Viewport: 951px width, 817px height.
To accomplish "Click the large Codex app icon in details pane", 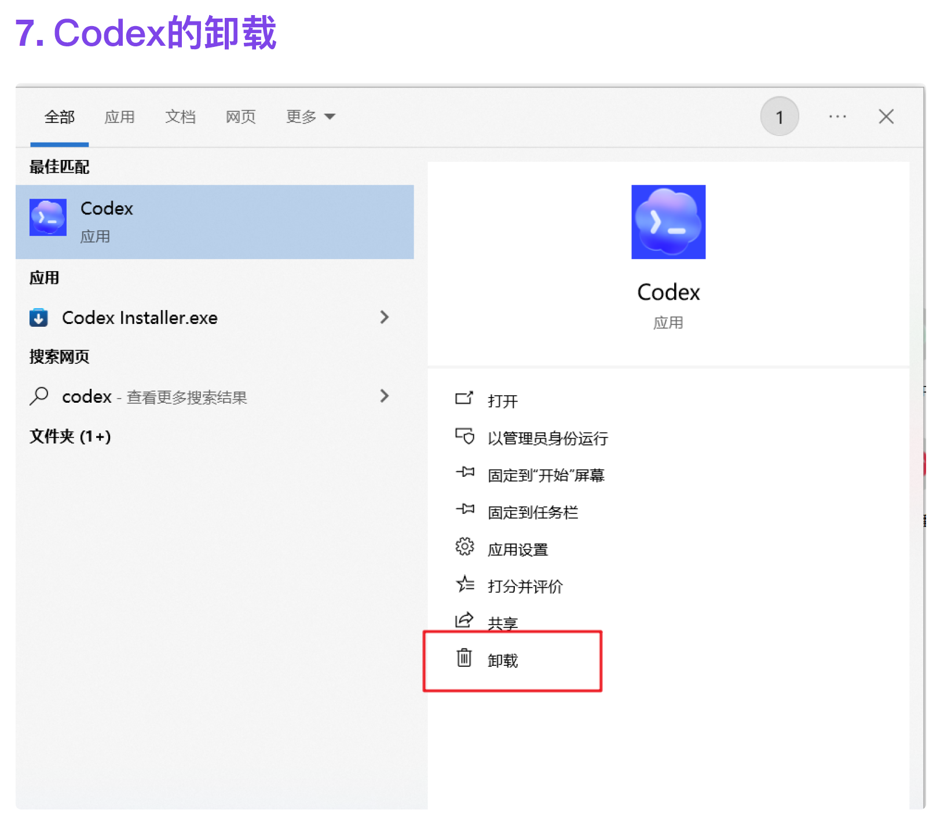I will [x=668, y=222].
